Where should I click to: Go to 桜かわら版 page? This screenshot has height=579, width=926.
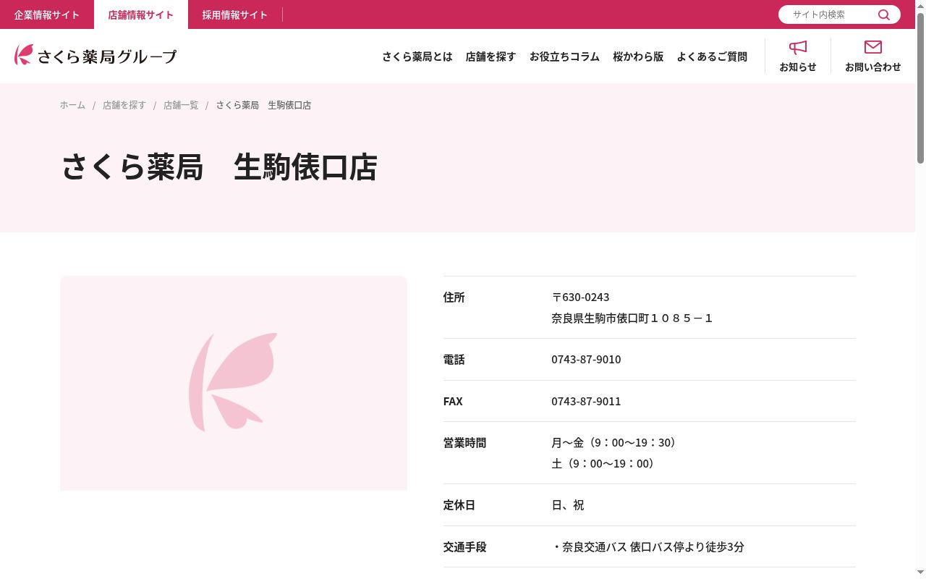point(638,56)
